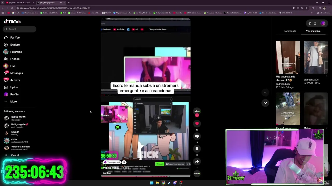Open Discord from the taskbar
Viewport: 332px width, 186px height.
175,183
